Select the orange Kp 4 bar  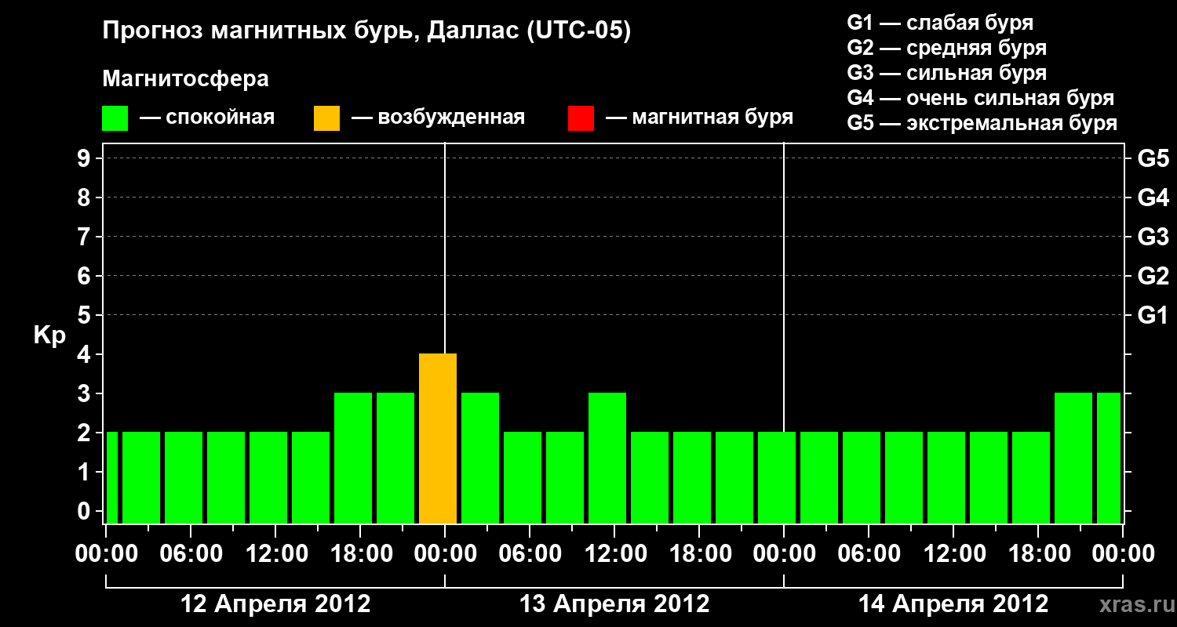click(x=438, y=439)
